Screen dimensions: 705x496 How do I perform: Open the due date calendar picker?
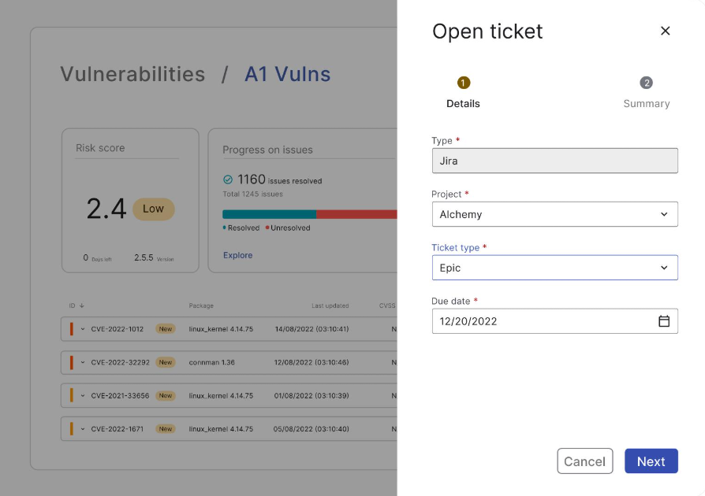click(x=664, y=321)
